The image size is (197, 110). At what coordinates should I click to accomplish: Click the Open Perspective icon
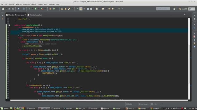(174, 9)
